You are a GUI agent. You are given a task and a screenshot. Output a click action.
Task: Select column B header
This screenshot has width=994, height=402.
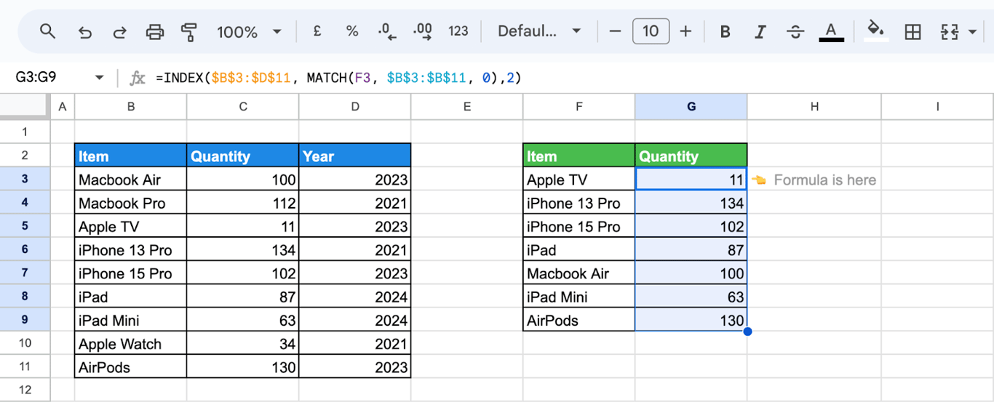click(131, 107)
